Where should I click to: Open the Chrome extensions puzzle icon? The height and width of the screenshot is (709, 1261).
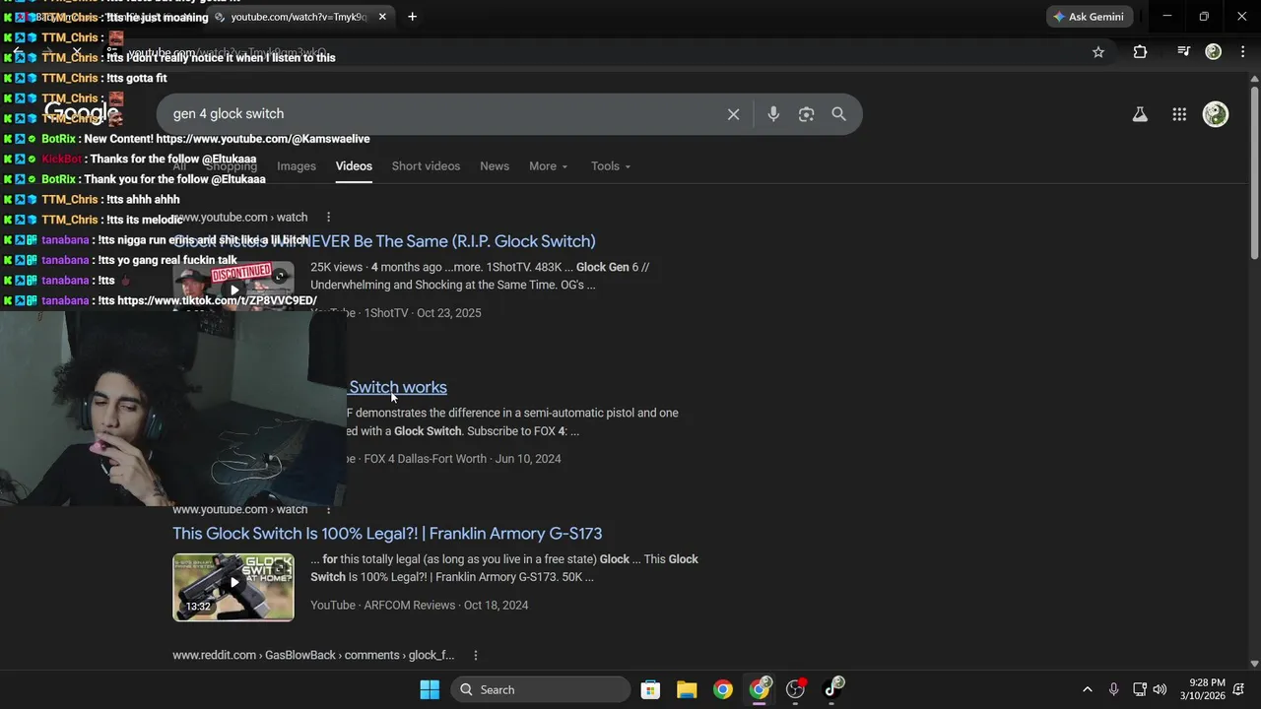(1140, 52)
